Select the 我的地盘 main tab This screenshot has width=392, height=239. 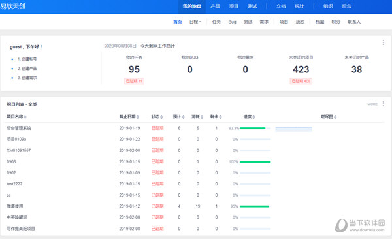coord(191,7)
